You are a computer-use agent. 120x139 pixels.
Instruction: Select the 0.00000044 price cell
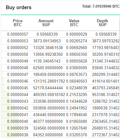[x=18, y=94]
